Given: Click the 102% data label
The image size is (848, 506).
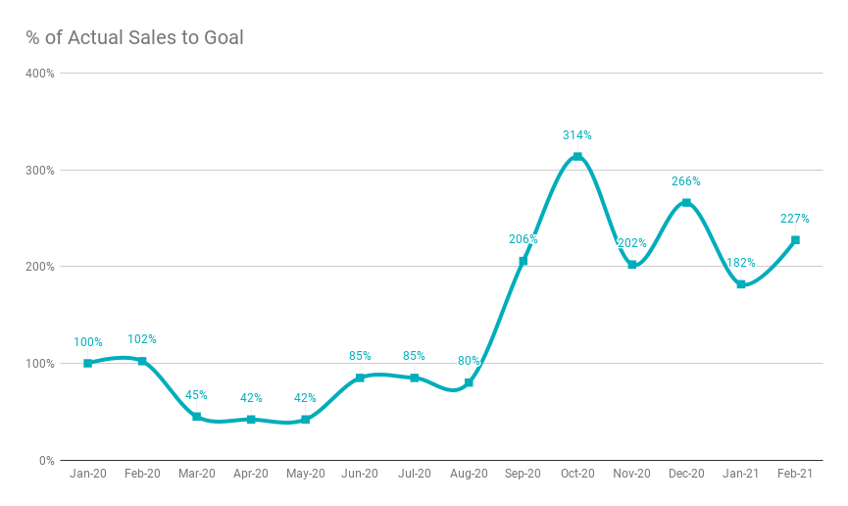Looking at the screenshot, I should point(142,340).
